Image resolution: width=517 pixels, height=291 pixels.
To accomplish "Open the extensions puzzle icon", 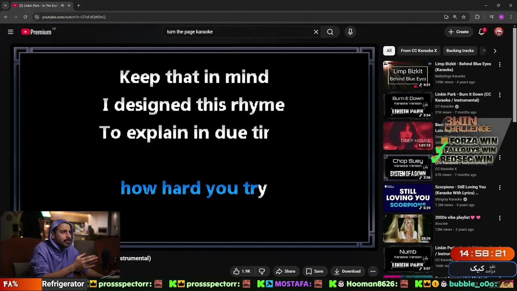I will click(477, 17).
